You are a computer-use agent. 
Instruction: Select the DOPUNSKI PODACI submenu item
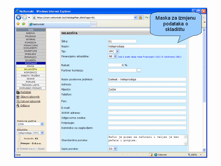[x=31, y=88]
